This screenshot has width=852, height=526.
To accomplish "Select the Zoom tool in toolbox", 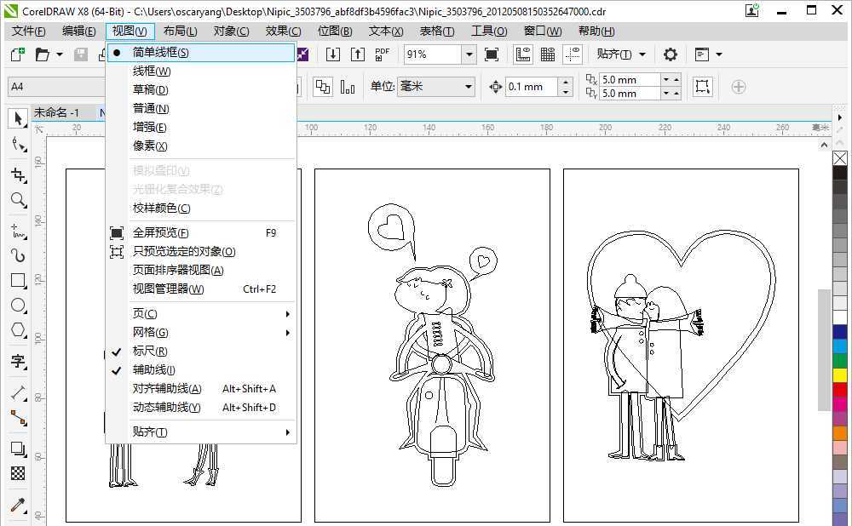I will point(17,200).
